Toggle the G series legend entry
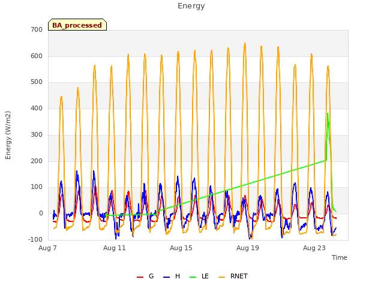This screenshot has height=288, width=384. click(x=145, y=277)
